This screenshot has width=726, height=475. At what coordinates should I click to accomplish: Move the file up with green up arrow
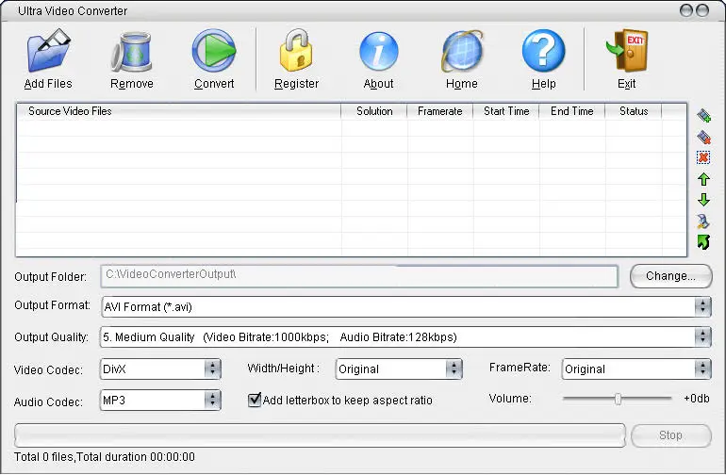click(x=703, y=179)
